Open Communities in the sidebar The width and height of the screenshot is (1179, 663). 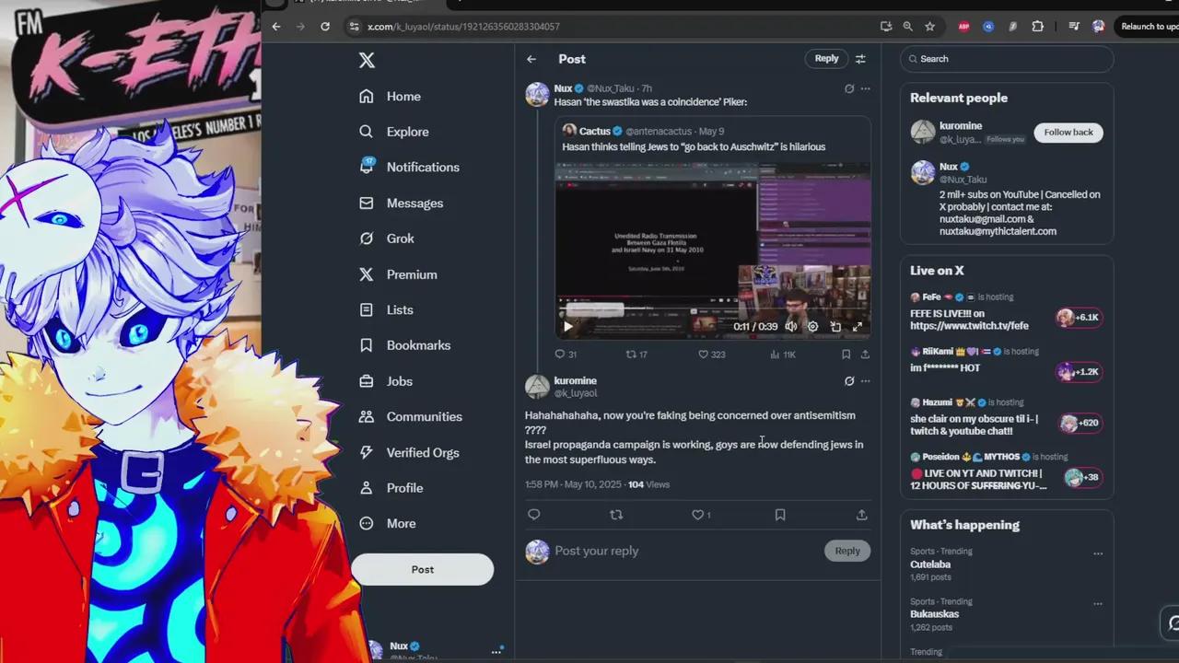[410, 416]
